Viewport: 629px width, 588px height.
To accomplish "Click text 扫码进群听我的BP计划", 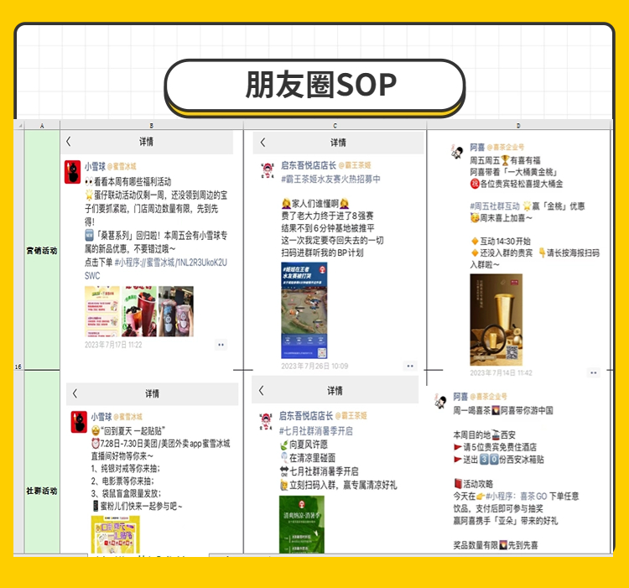I will tap(322, 252).
